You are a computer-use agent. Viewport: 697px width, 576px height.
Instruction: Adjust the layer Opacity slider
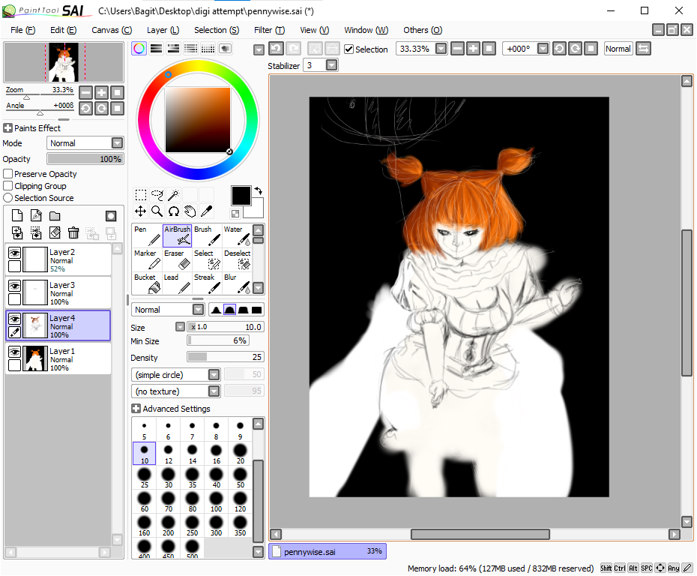[85, 159]
